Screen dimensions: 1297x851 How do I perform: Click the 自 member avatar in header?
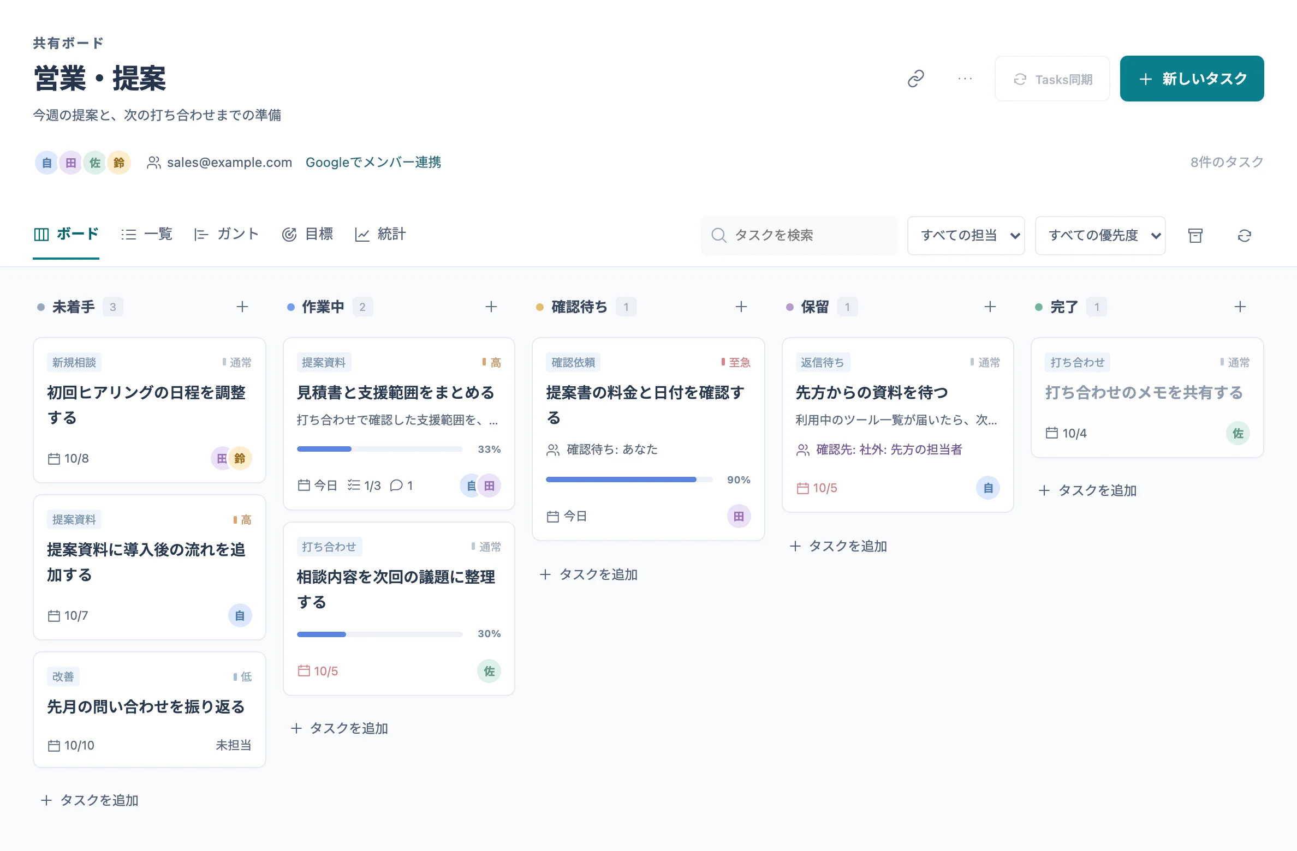(47, 163)
